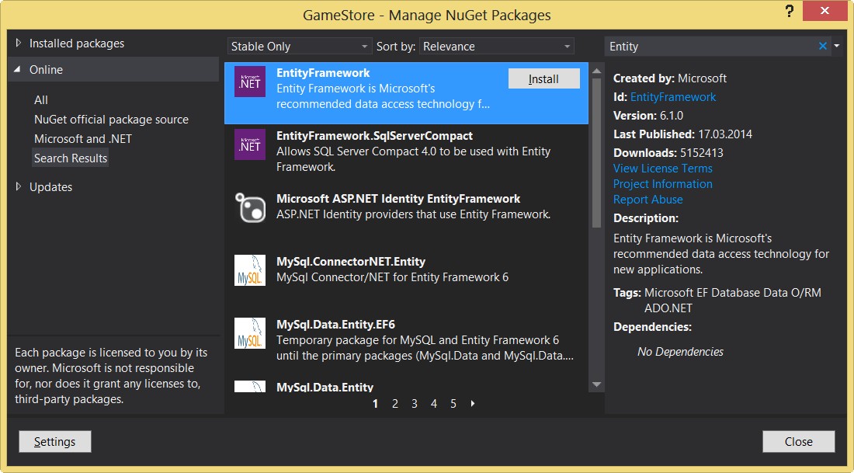854x473 pixels.
Task: Open the search box history dropdown arrow
Action: point(837,47)
